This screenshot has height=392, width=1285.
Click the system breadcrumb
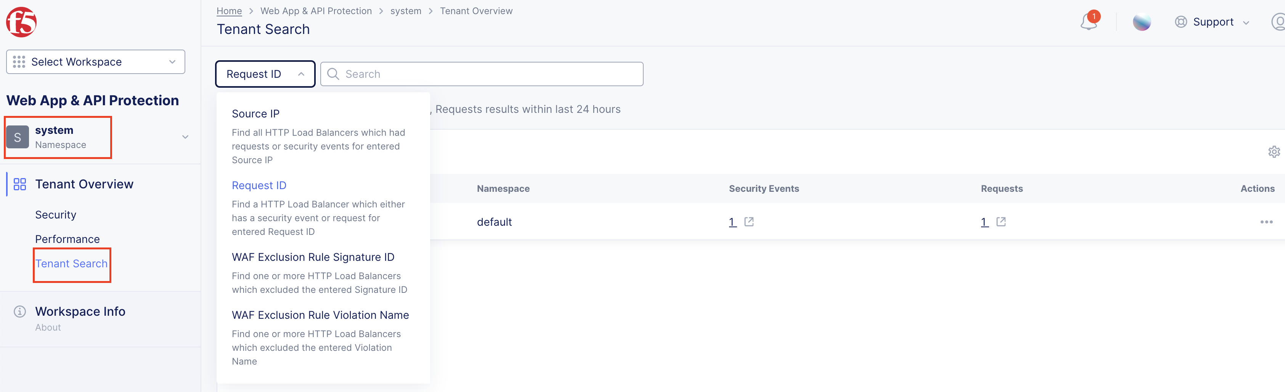[x=406, y=11]
